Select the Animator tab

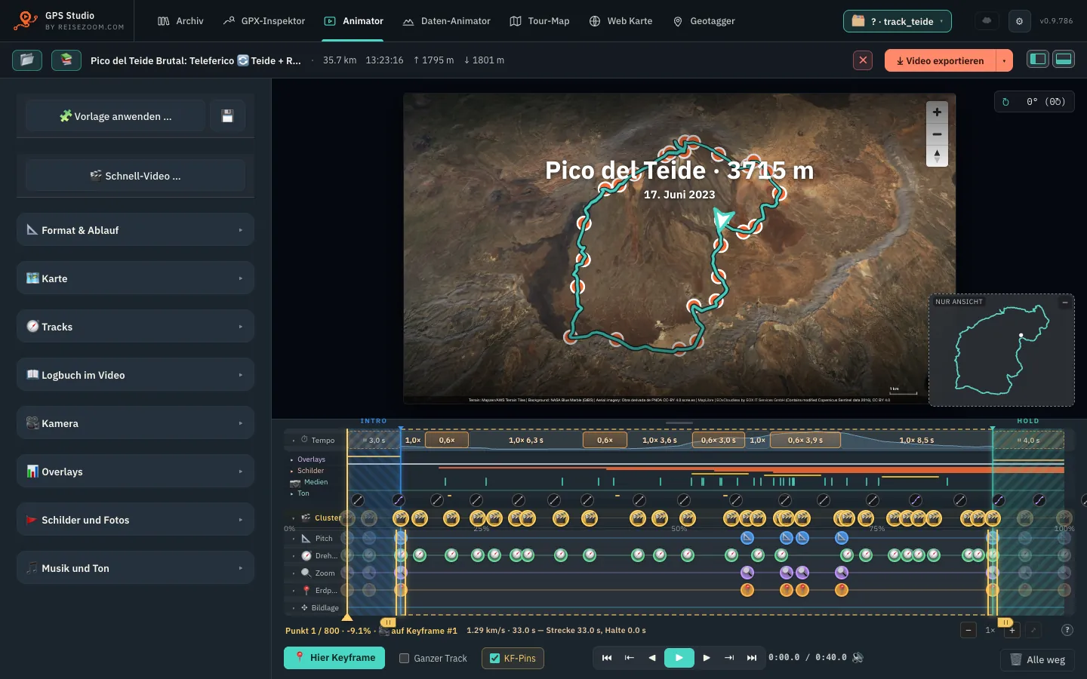(353, 21)
